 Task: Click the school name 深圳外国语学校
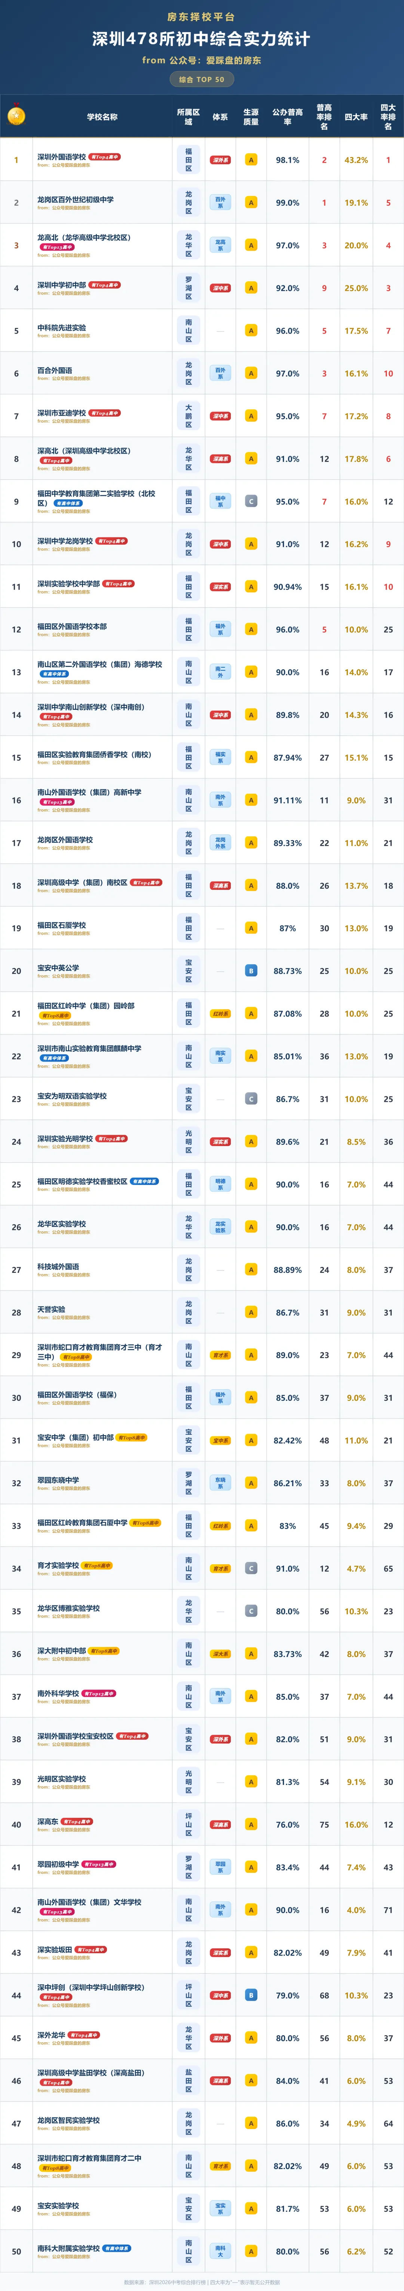[61, 156]
